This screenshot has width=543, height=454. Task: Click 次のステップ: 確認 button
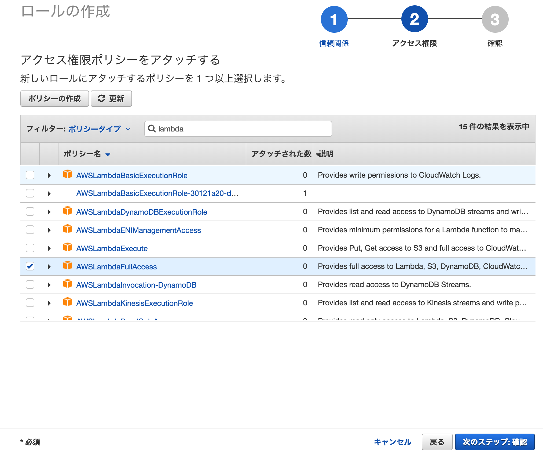coord(495,442)
